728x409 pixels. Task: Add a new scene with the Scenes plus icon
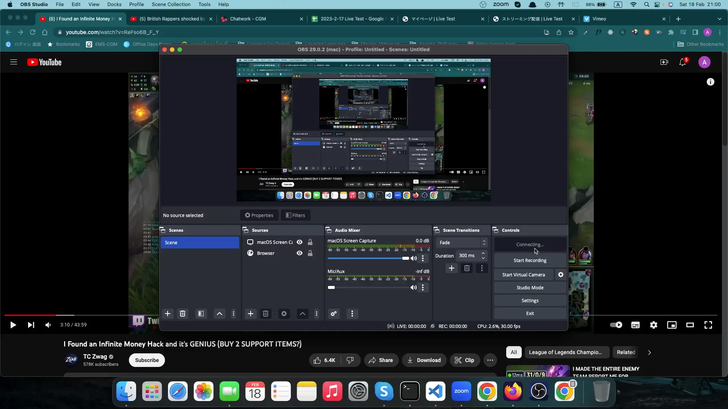coord(168,314)
